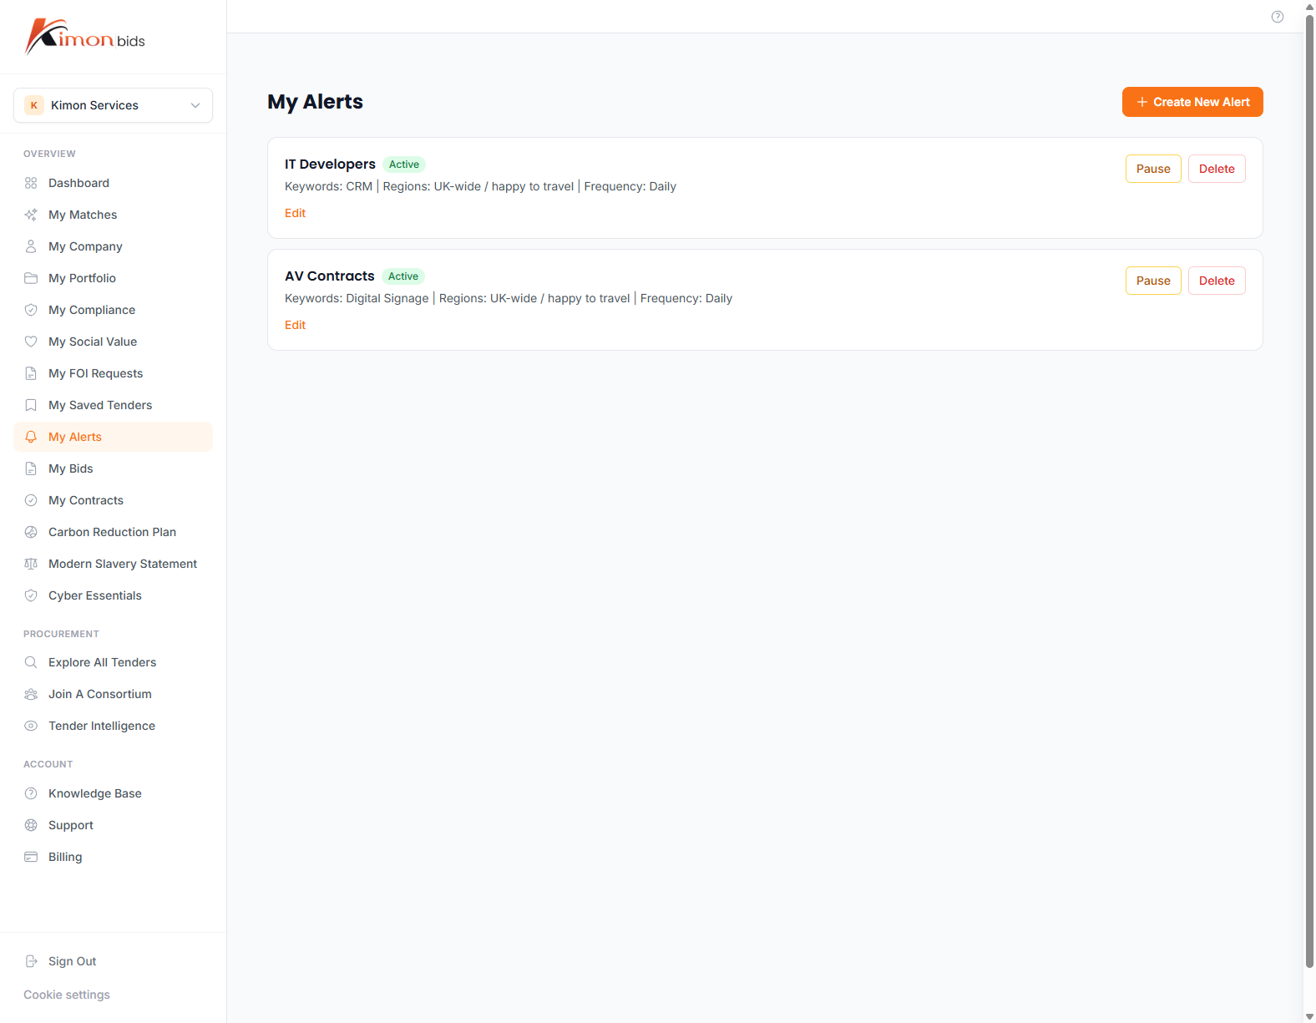Image resolution: width=1316 pixels, height=1023 pixels.
Task: Open Cookie settings link
Action: pos(67,995)
